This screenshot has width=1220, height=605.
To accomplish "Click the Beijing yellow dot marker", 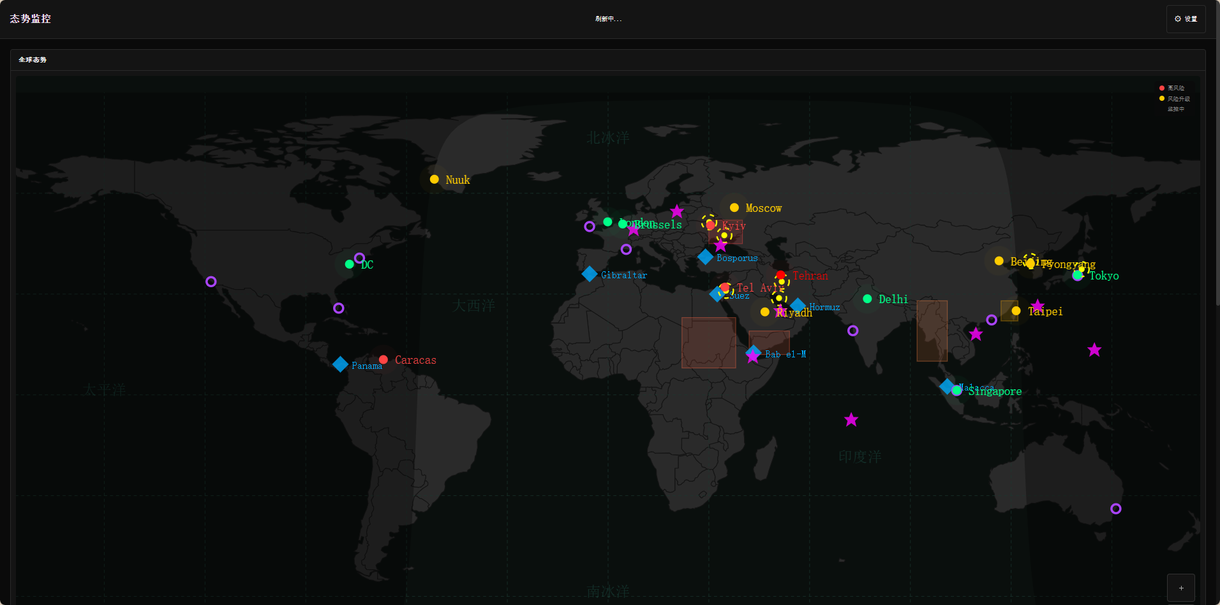I will pyautogui.click(x=999, y=261).
